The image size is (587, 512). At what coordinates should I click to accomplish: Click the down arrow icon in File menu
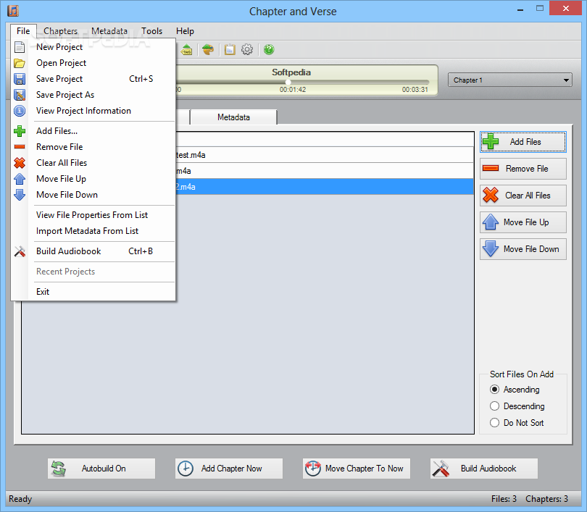pos(20,195)
